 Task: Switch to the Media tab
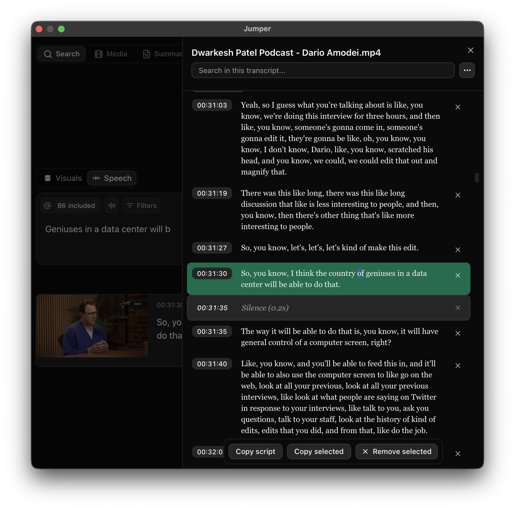tap(111, 54)
